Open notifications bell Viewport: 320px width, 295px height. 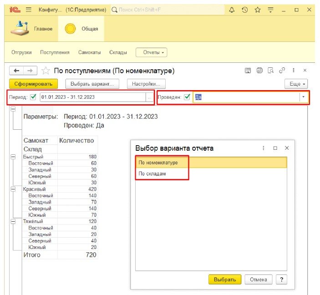click(x=232, y=10)
